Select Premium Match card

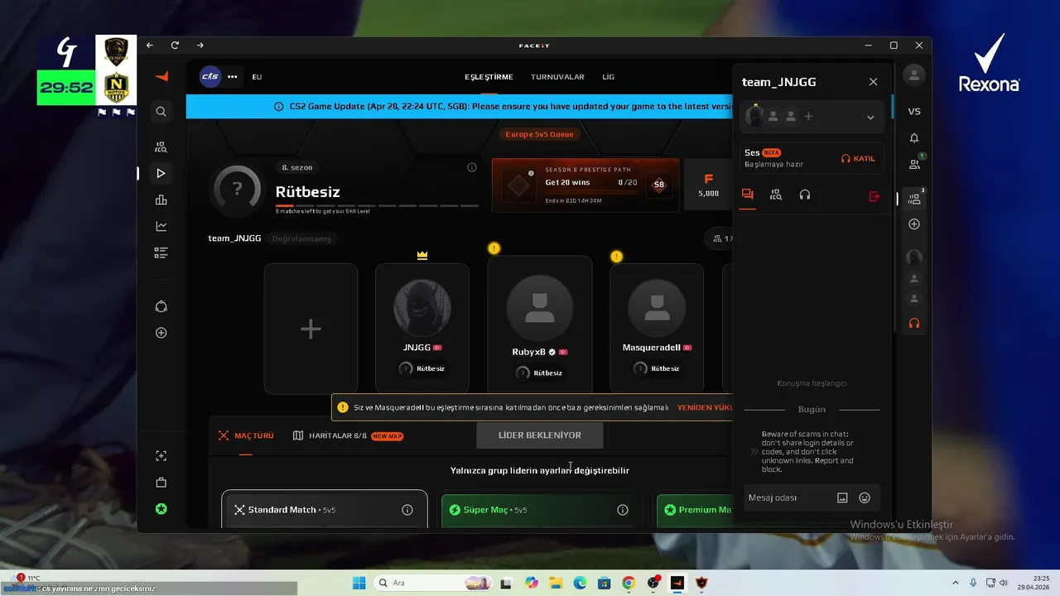tap(695, 510)
